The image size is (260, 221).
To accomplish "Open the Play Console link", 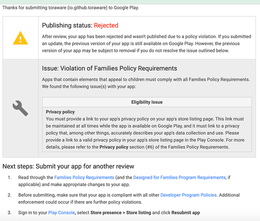I will point(61,213).
